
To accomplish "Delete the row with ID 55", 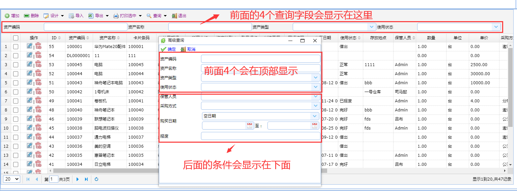I will (x=38, y=46).
